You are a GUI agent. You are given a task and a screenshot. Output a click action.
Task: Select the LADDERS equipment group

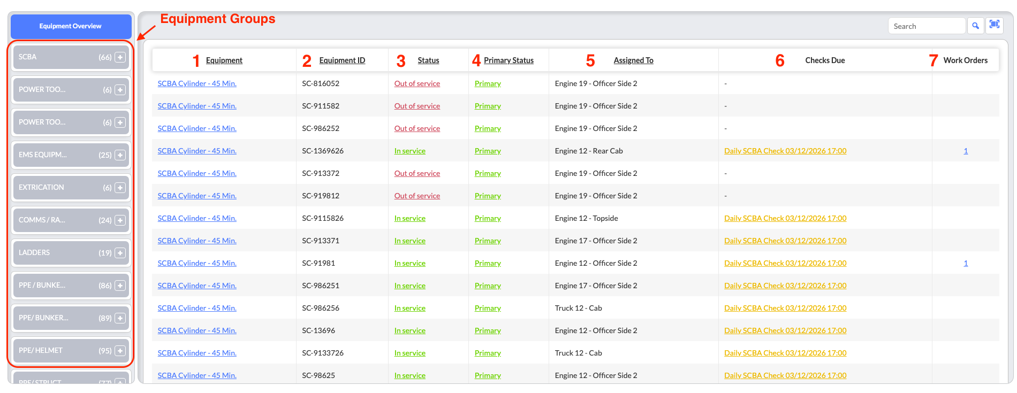71,253
